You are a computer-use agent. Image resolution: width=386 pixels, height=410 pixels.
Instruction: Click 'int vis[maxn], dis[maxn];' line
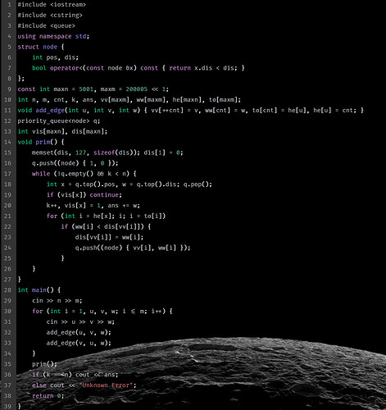(x=62, y=132)
